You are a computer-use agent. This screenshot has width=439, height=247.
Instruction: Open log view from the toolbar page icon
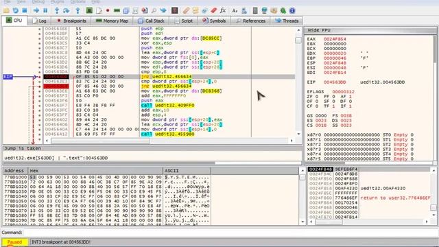99,11
